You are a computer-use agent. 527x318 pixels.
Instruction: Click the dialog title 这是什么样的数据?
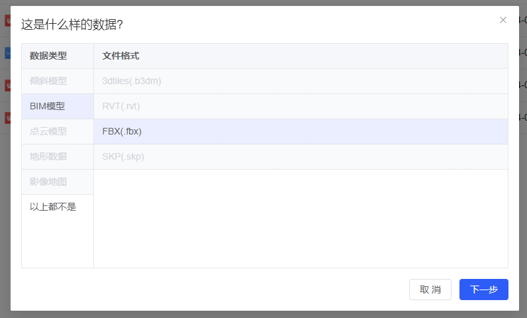tap(72, 25)
